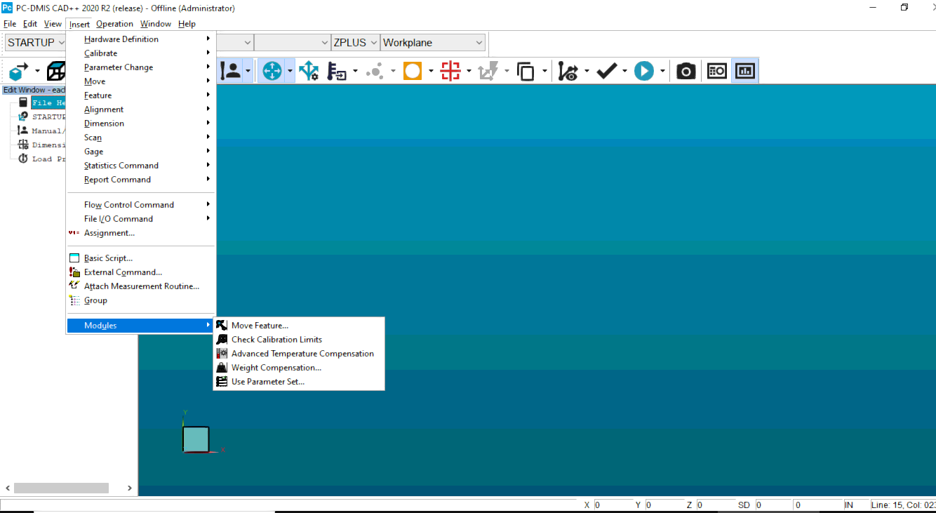Select the File Header tree item
936x513 pixels.
click(x=48, y=103)
